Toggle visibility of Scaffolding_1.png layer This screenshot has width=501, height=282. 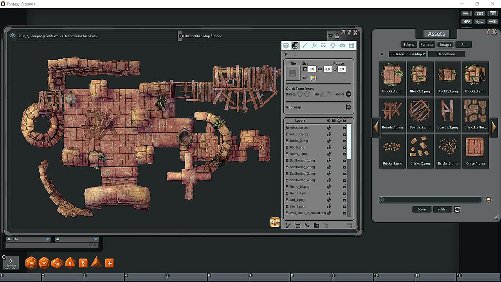click(x=329, y=161)
